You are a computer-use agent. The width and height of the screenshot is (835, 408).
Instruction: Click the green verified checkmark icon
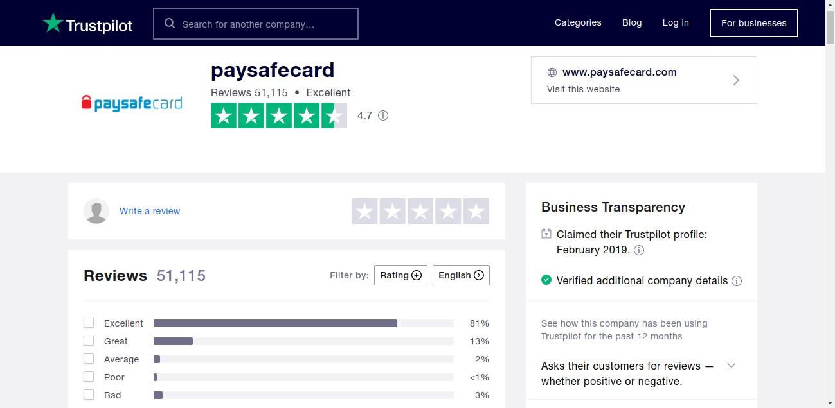point(546,280)
